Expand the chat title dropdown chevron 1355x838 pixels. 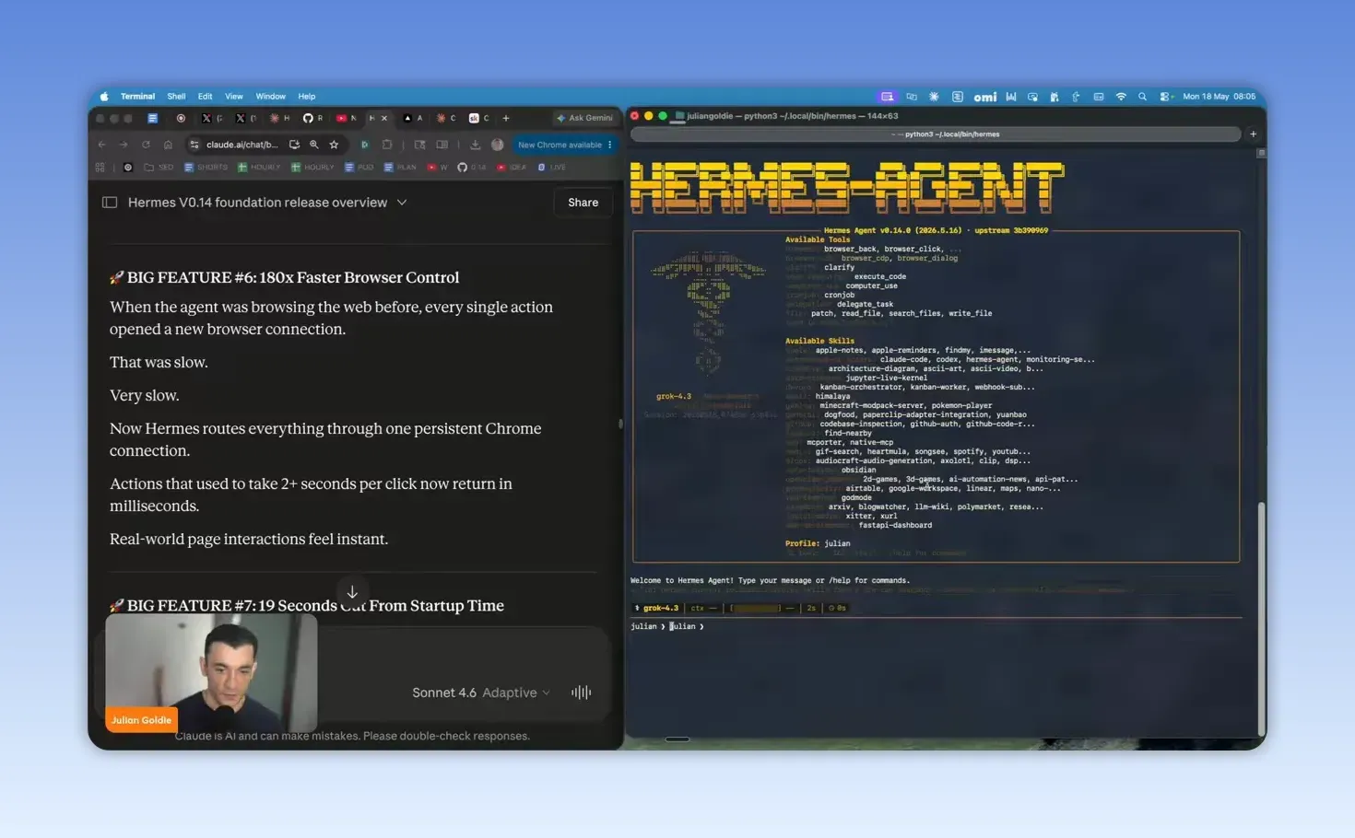(402, 203)
